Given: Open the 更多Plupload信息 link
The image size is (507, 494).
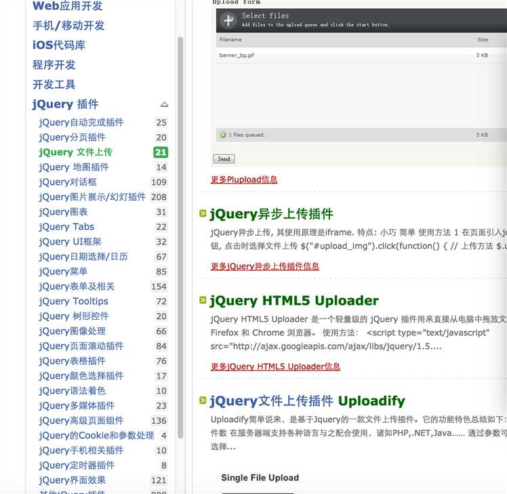Looking at the screenshot, I should point(244,180).
